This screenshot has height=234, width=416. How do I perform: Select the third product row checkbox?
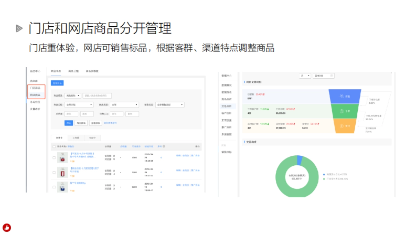pos(54,187)
